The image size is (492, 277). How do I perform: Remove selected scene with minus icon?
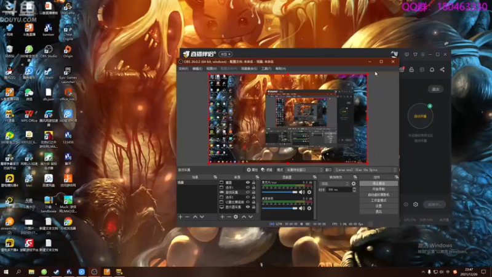[x=187, y=217]
